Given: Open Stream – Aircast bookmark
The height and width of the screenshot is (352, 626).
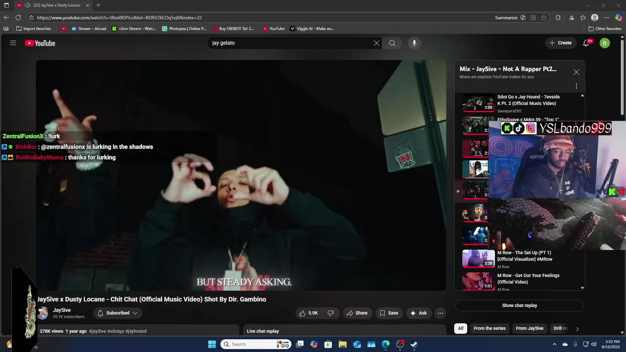Looking at the screenshot, I should 89,28.
